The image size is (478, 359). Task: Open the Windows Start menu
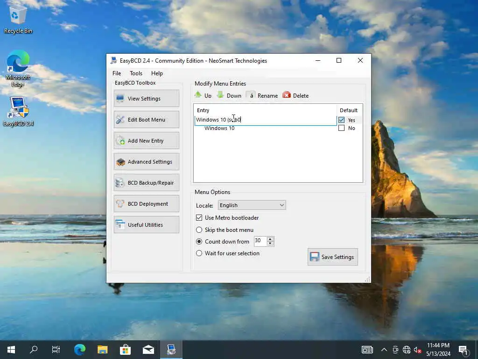click(x=11, y=350)
